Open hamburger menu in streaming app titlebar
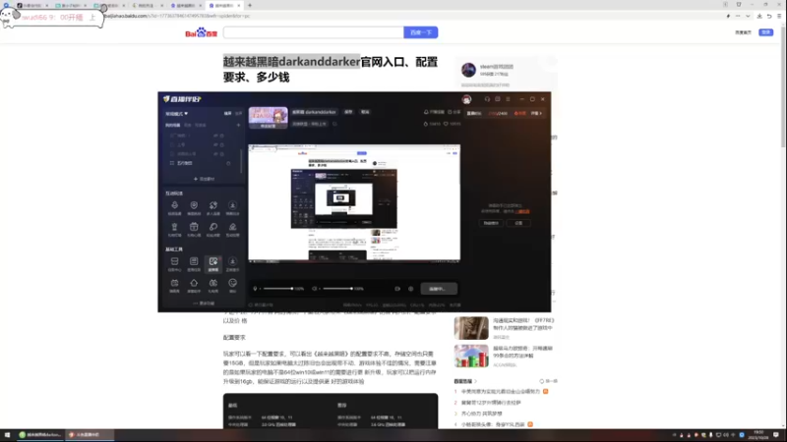This screenshot has height=442, width=787. point(508,99)
